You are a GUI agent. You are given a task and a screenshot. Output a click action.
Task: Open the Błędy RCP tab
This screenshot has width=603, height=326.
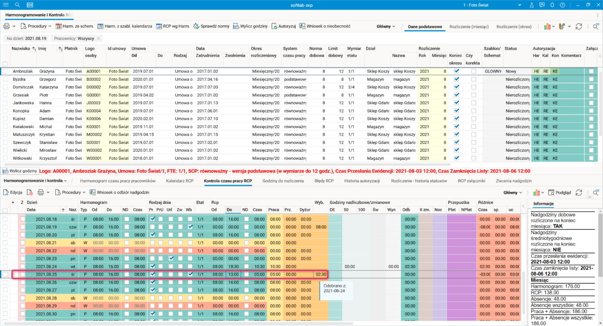[x=324, y=180]
